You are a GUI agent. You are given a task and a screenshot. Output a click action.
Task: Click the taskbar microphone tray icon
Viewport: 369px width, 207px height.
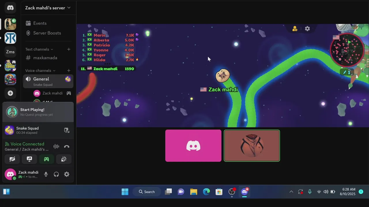[x=310, y=192]
